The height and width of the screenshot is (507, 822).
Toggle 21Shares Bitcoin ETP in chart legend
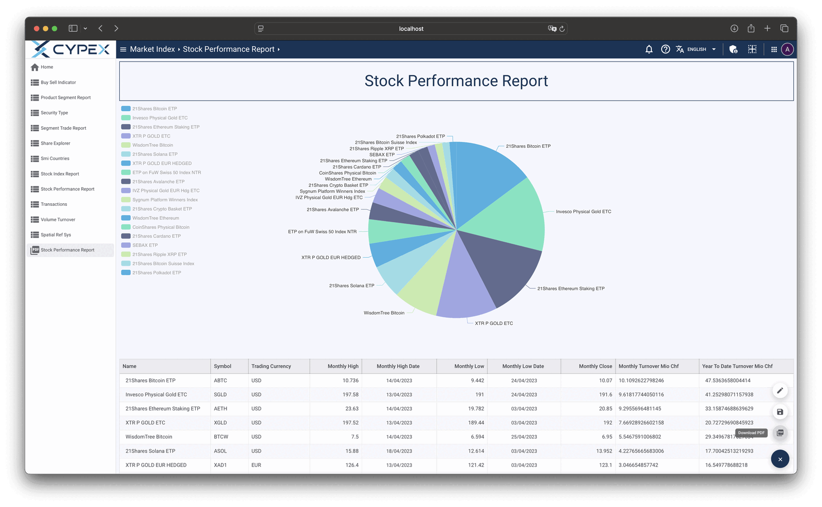(x=149, y=109)
